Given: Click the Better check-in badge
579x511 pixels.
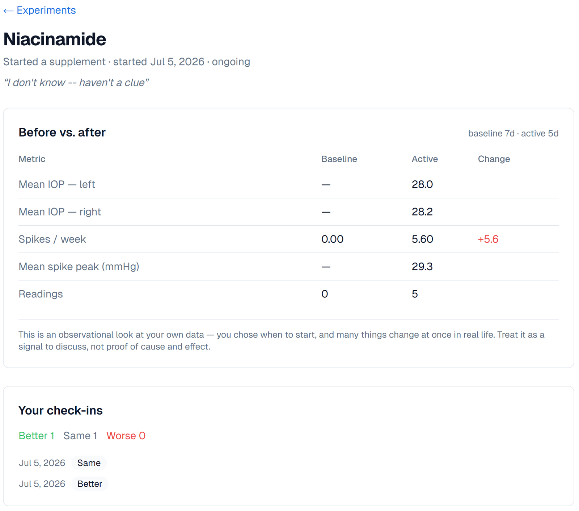Looking at the screenshot, I should (90, 484).
